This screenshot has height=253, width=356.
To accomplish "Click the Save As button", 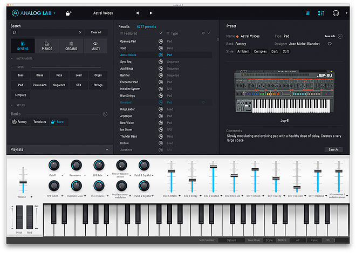I will coord(333,149).
